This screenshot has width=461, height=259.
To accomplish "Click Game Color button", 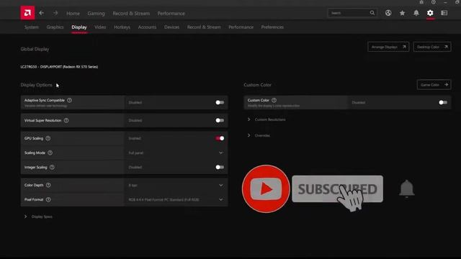I will tap(434, 85).
